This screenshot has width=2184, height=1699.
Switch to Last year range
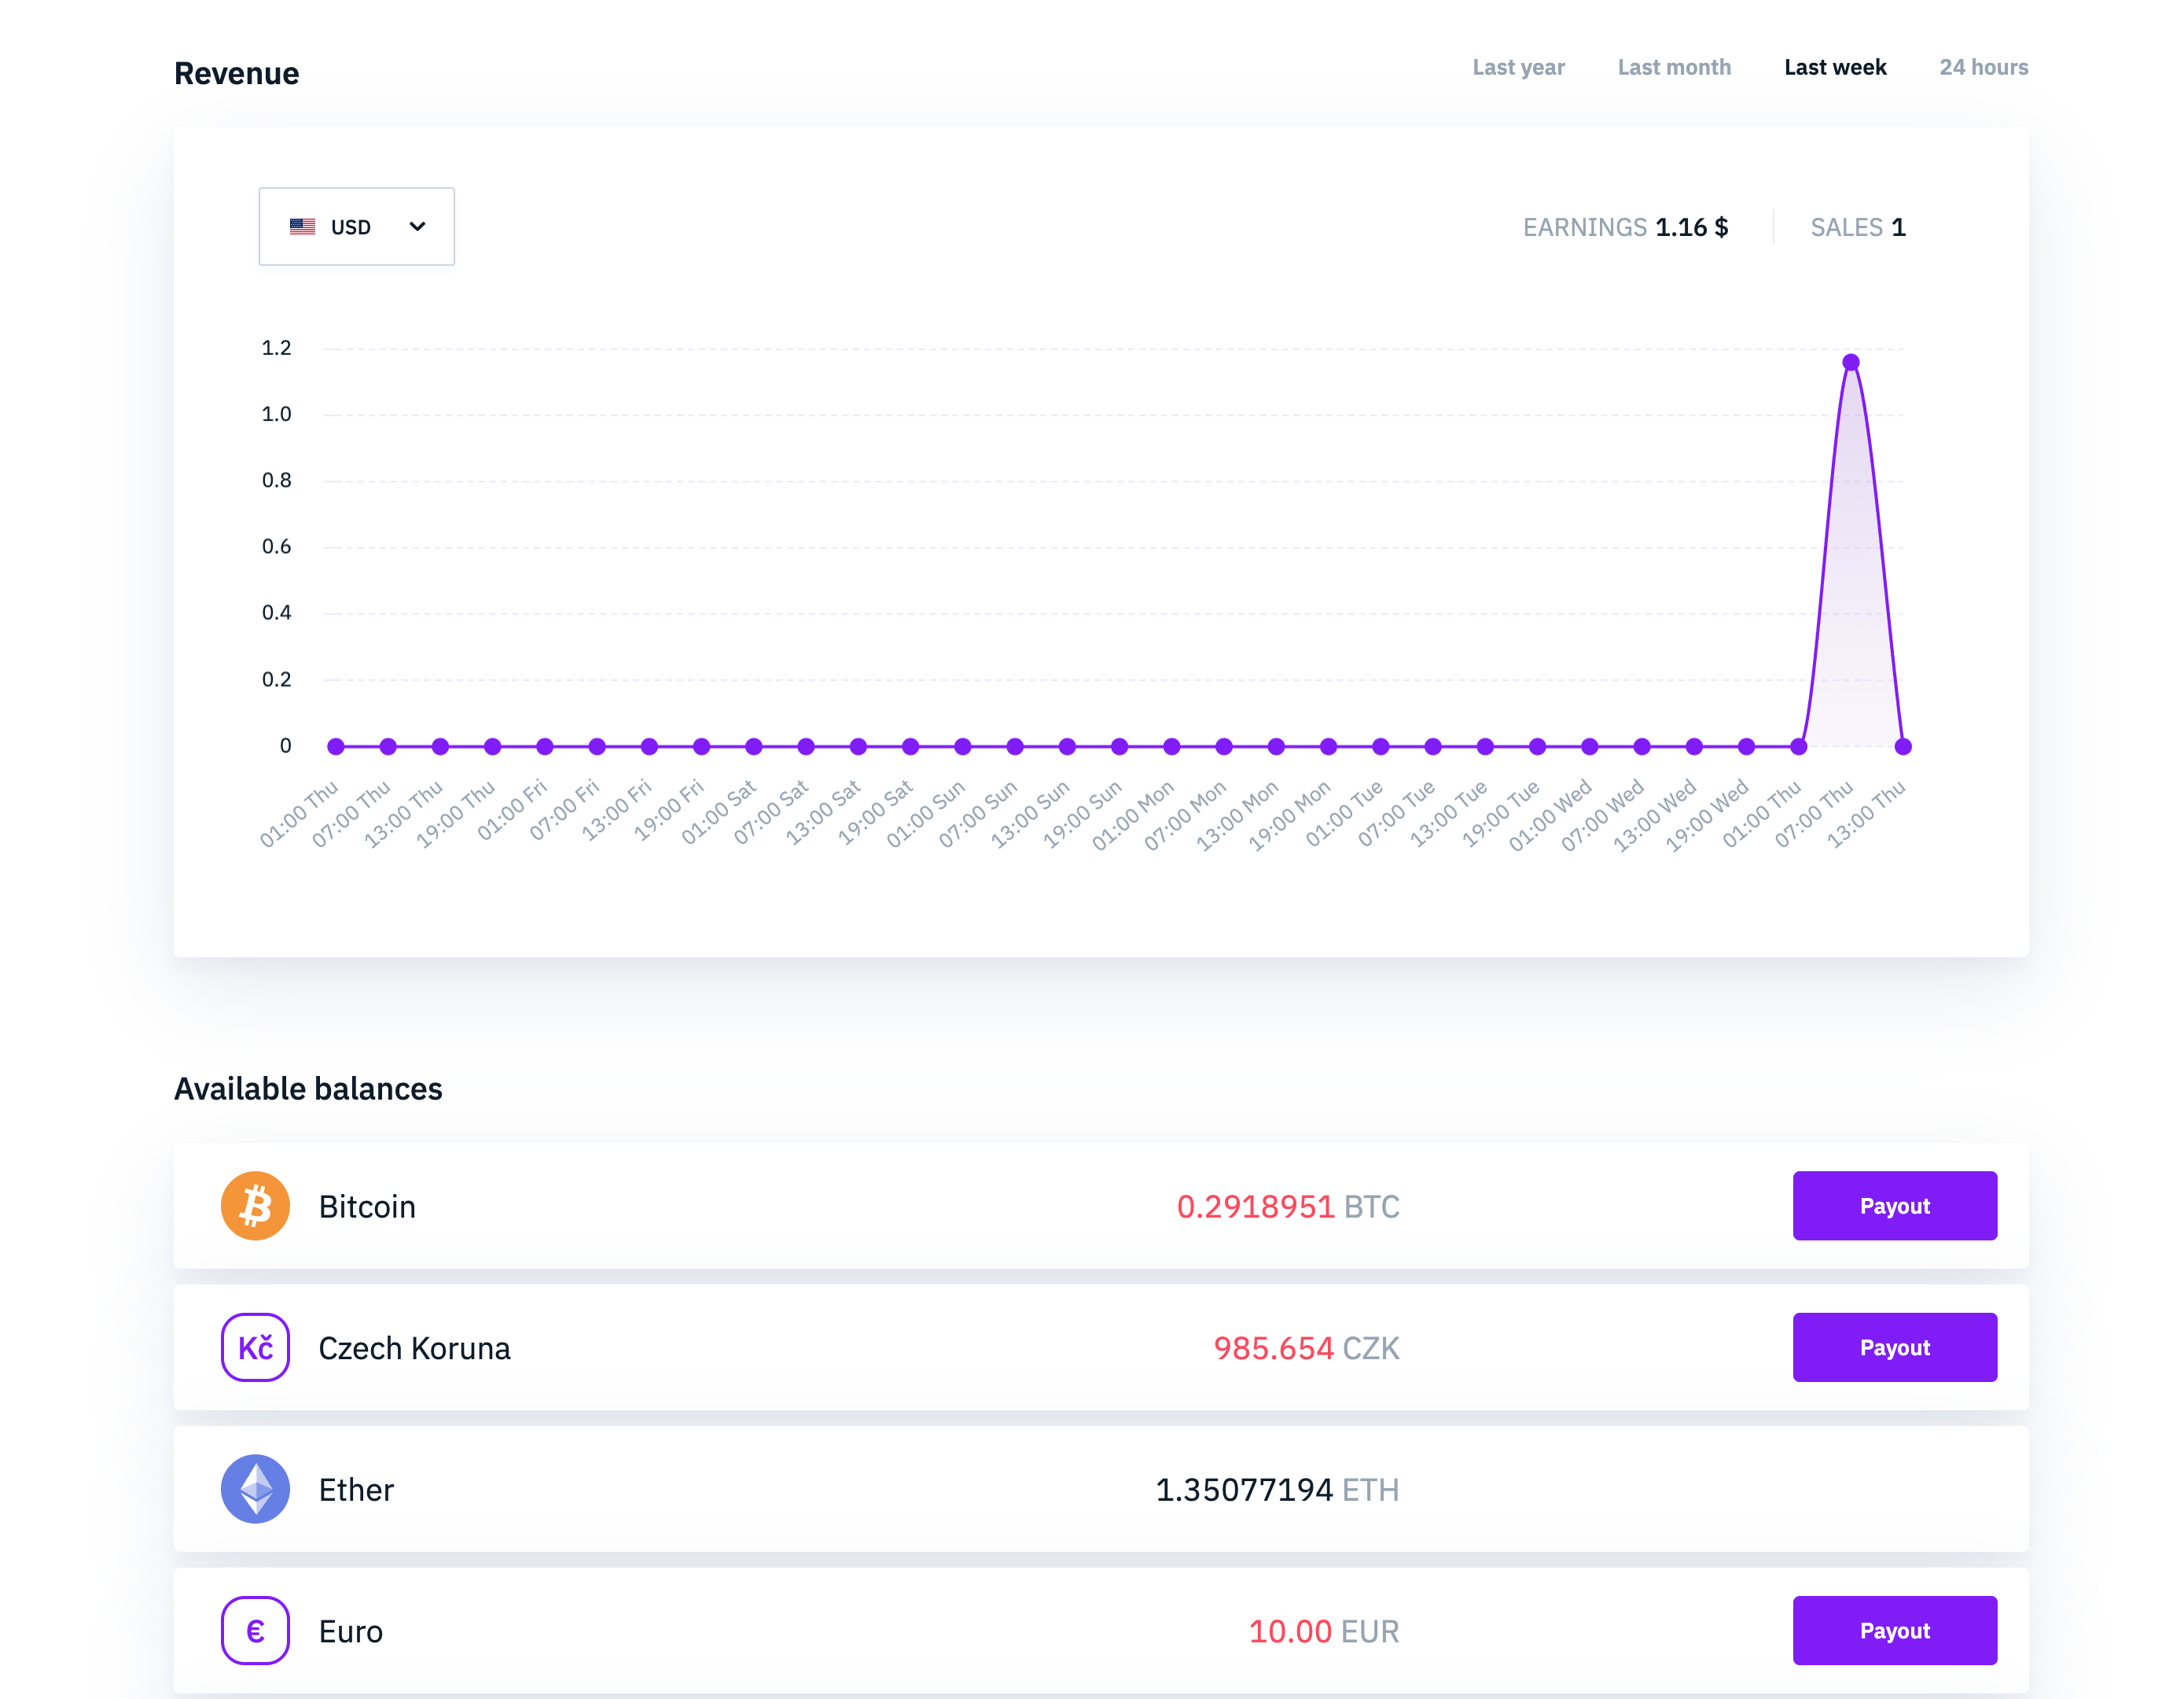pos(1518,67)
